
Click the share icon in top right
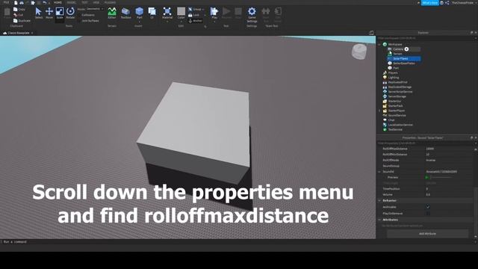(x=447, y=2)
